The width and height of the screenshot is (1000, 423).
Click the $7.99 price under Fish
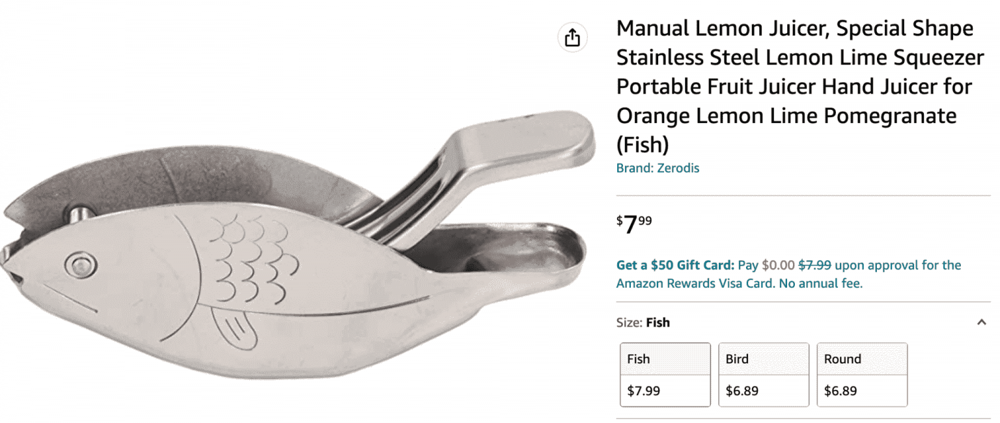tap(643, 391)
